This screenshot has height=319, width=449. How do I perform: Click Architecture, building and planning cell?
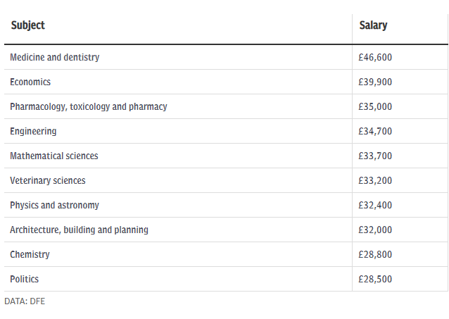click(79, 230)
